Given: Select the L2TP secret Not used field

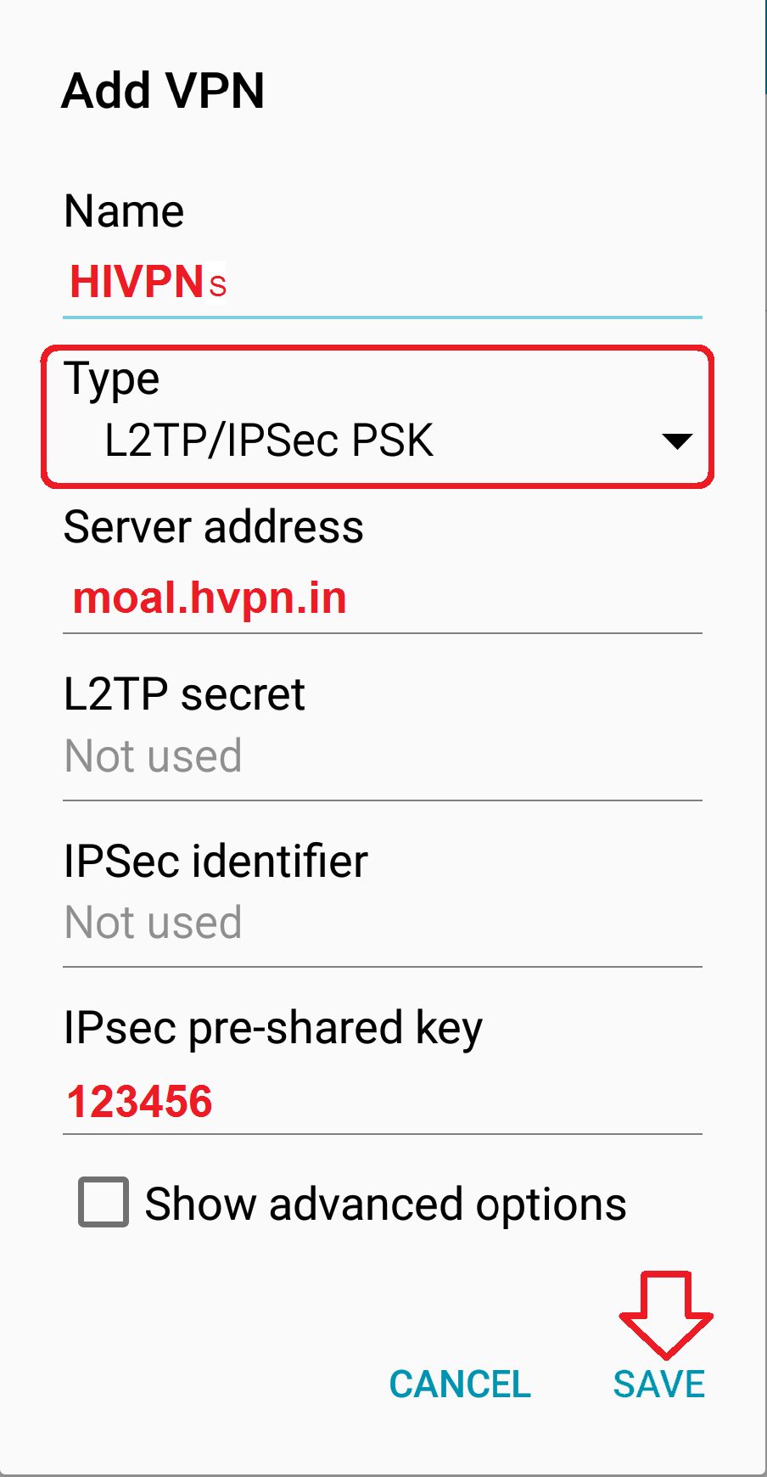Looking at the screenshot, I should [x=383, y=757].
